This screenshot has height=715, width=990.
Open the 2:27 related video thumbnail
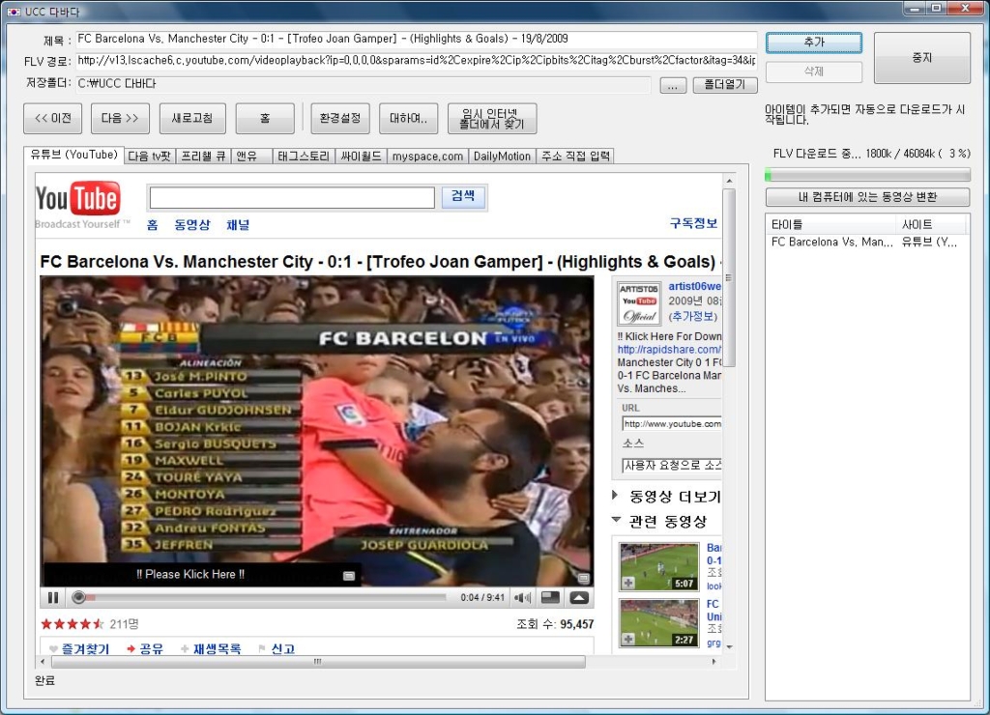tap(659, 623)
